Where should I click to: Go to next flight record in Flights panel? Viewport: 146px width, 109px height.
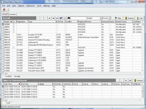click(x=126, y=81)
